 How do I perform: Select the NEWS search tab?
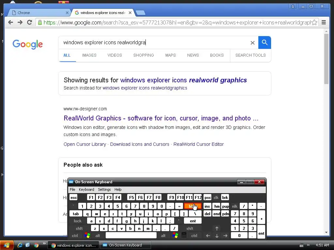tap(193, 55)
